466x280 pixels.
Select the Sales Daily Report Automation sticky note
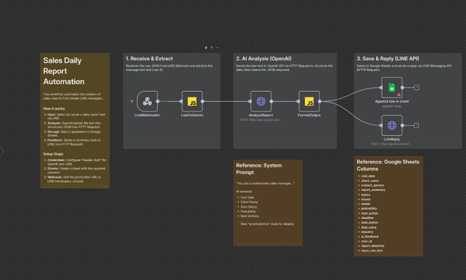tap(75, 136)
